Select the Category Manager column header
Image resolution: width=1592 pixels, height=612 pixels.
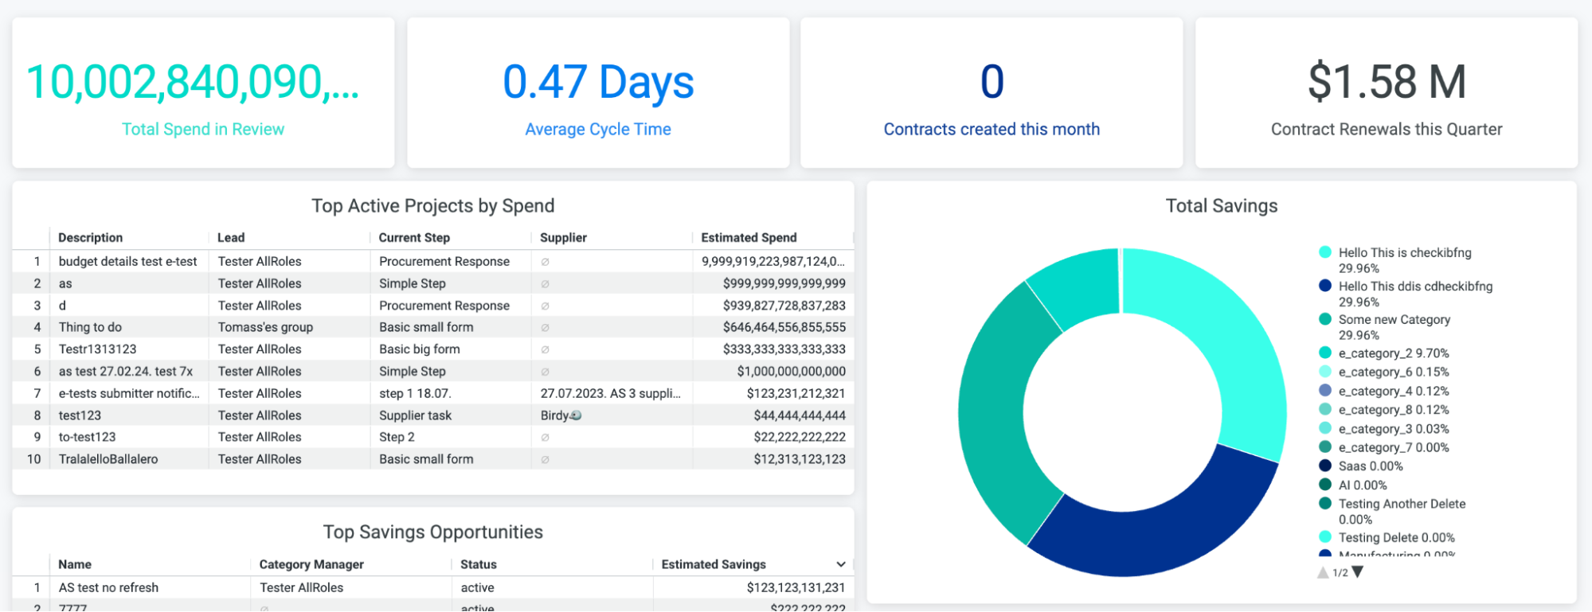[x=311, y=564]
